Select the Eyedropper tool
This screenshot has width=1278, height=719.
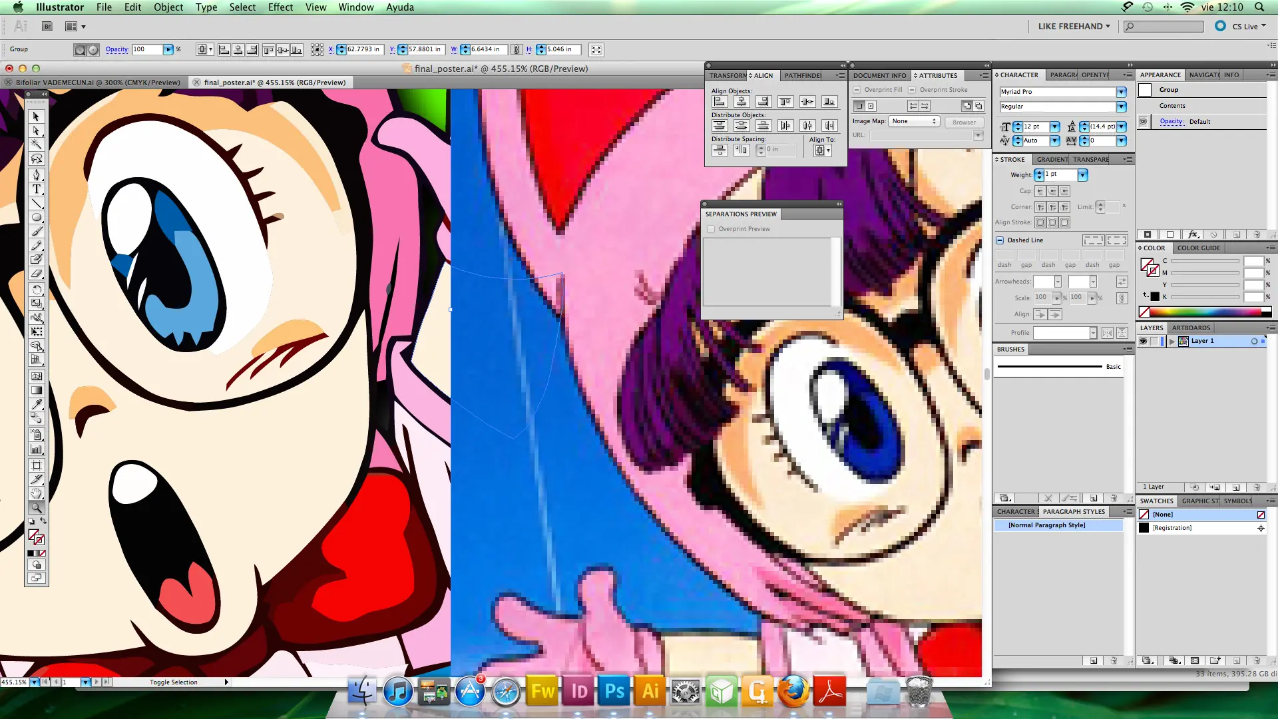coord(37,404)
